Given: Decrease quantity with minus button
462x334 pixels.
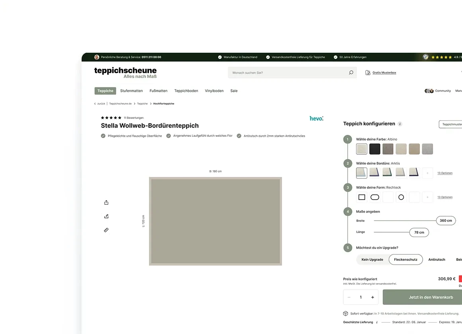Looking at the screenshot, I should [349, 297].
